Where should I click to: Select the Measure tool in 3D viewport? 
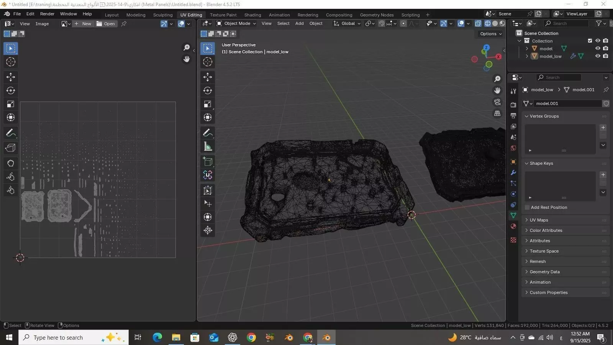click(x=208, y=146)
